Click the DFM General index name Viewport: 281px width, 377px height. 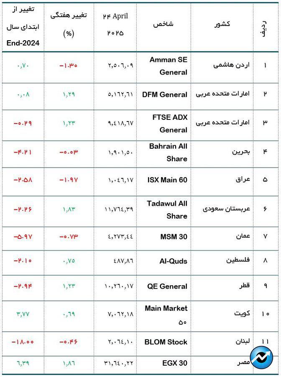[x=165, y=95]
